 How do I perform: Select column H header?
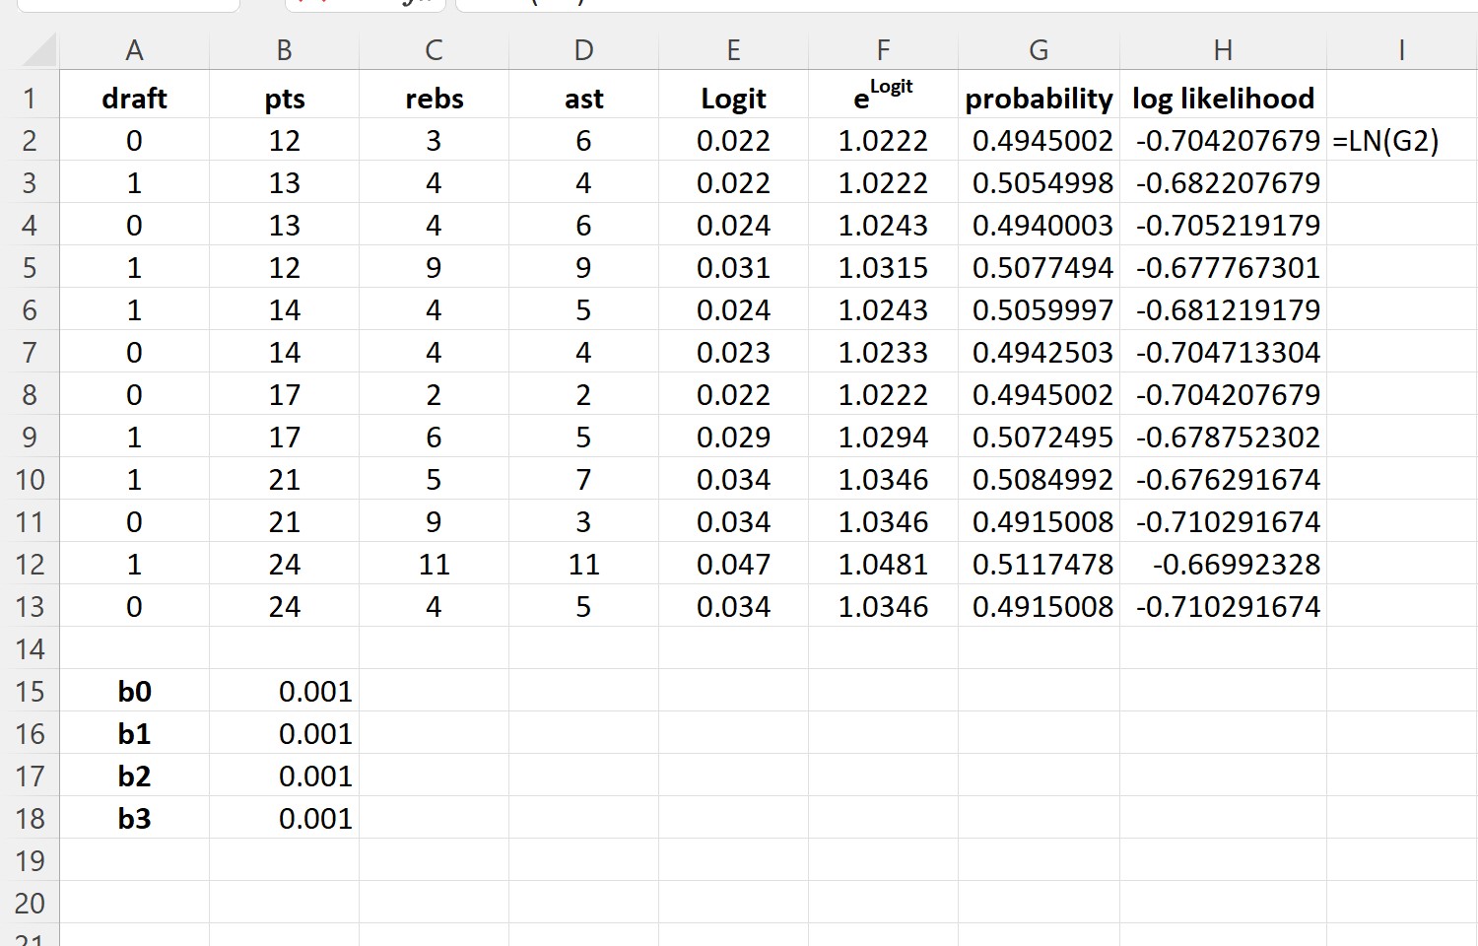coord(1224,49)
